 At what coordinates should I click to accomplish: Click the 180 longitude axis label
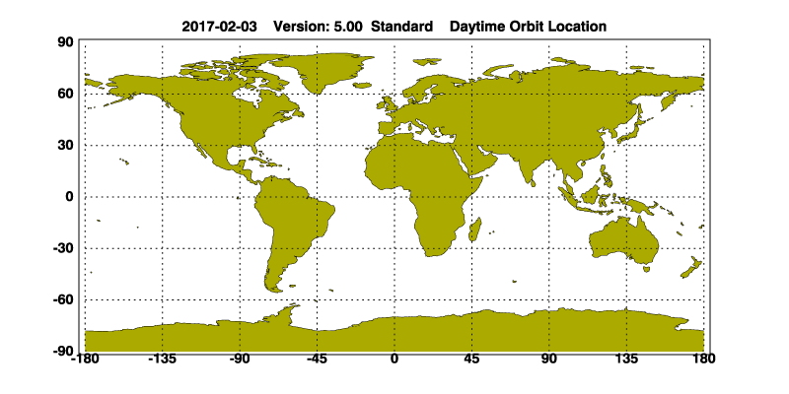coord(702,360)
